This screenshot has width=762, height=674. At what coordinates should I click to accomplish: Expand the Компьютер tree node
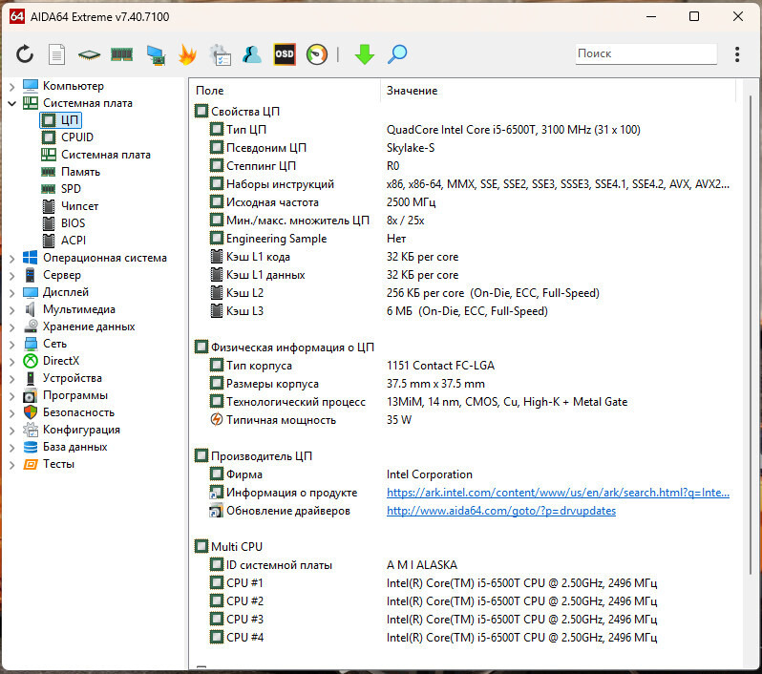pos(11,86)
